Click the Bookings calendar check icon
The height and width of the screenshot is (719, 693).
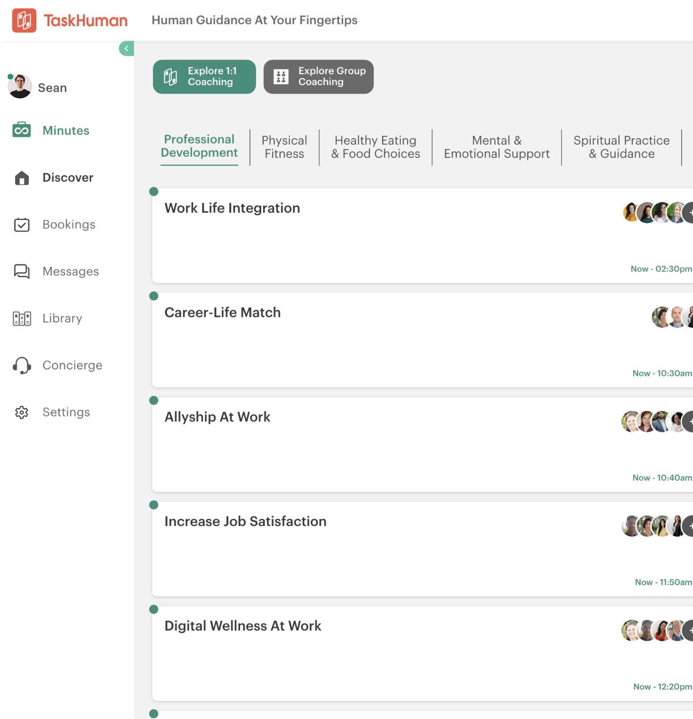22,225
